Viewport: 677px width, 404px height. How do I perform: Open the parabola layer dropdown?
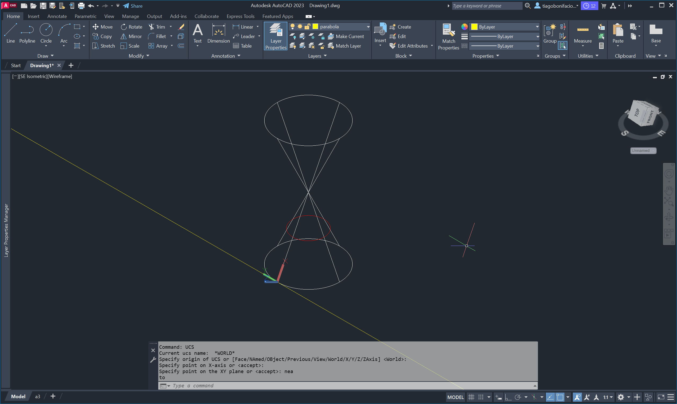[x=368, y=27]
